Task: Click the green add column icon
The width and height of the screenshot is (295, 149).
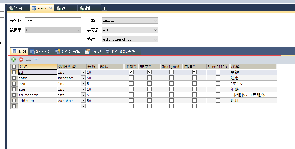Action: [14, 59]
